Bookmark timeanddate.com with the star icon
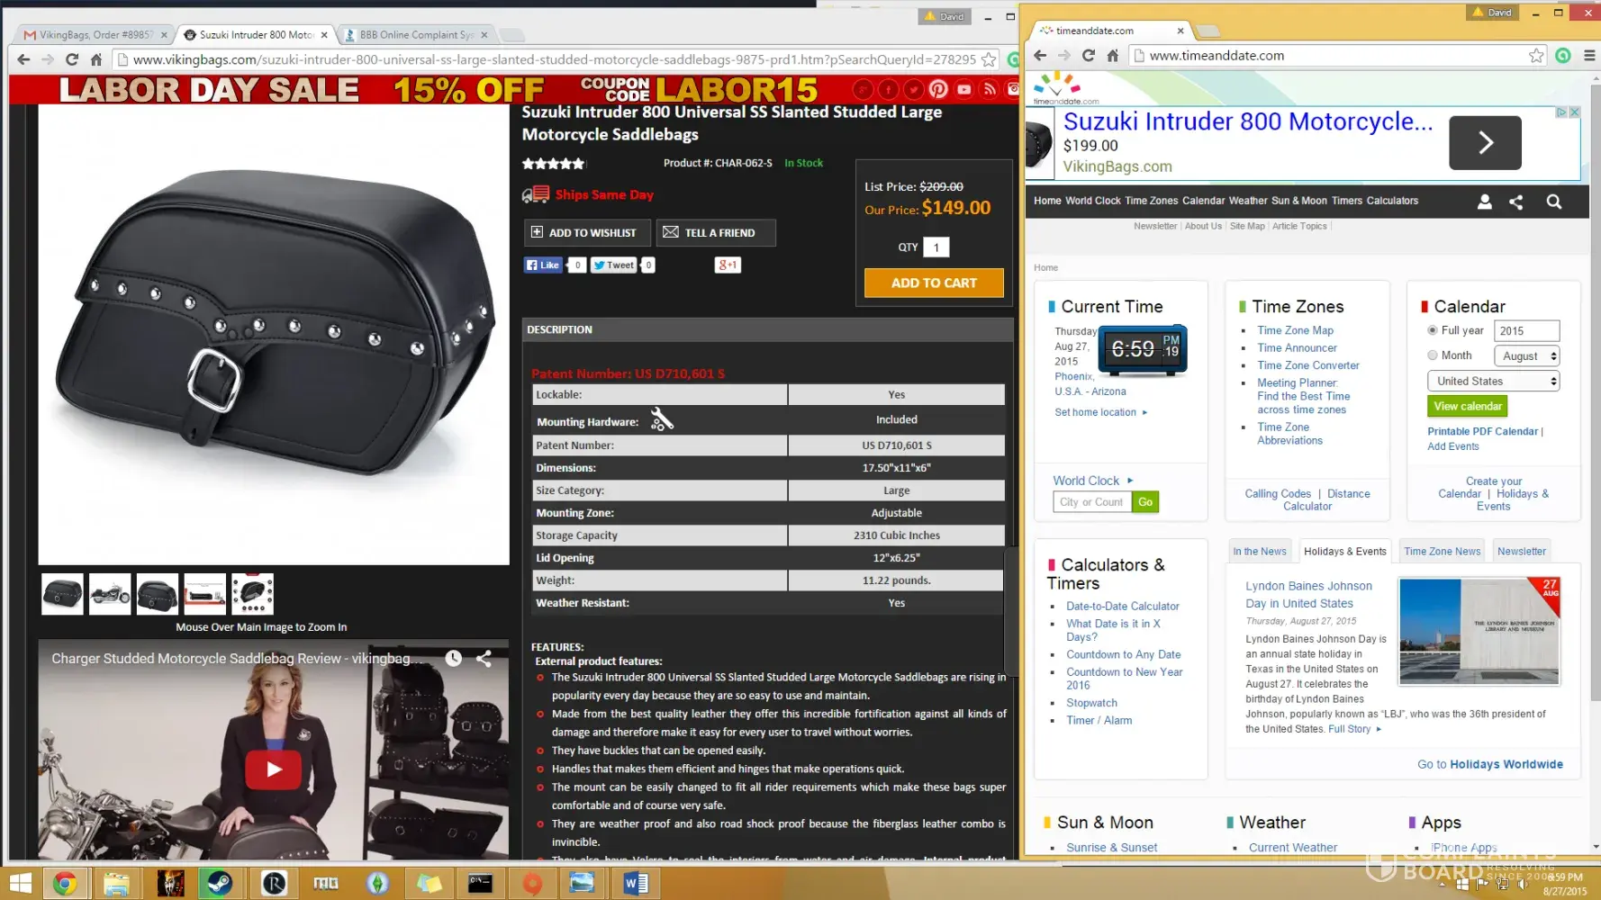Viewport: 1601px width, 900px height. point(1536,55)
